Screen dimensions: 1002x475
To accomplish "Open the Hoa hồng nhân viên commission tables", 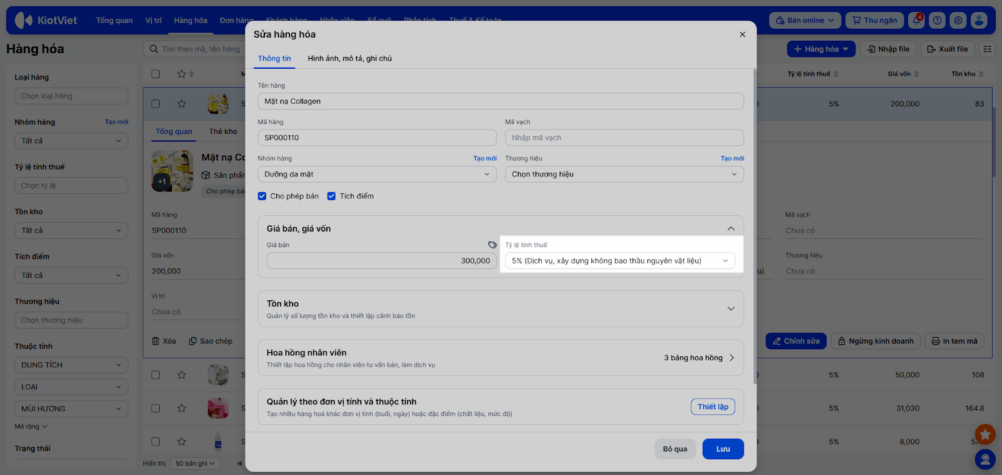I will point(699,358).
